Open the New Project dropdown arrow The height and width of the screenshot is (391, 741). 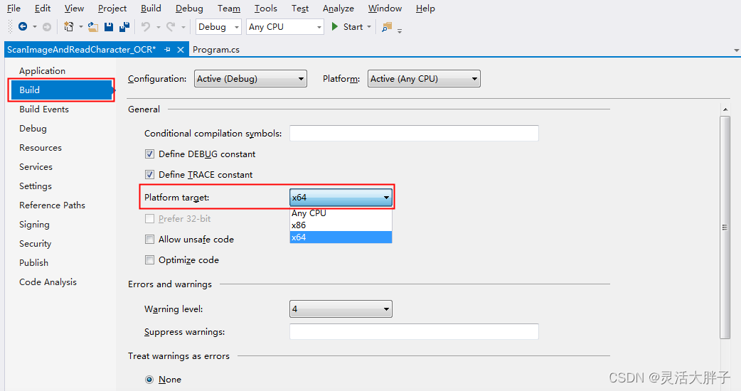(x=81, y=27)
